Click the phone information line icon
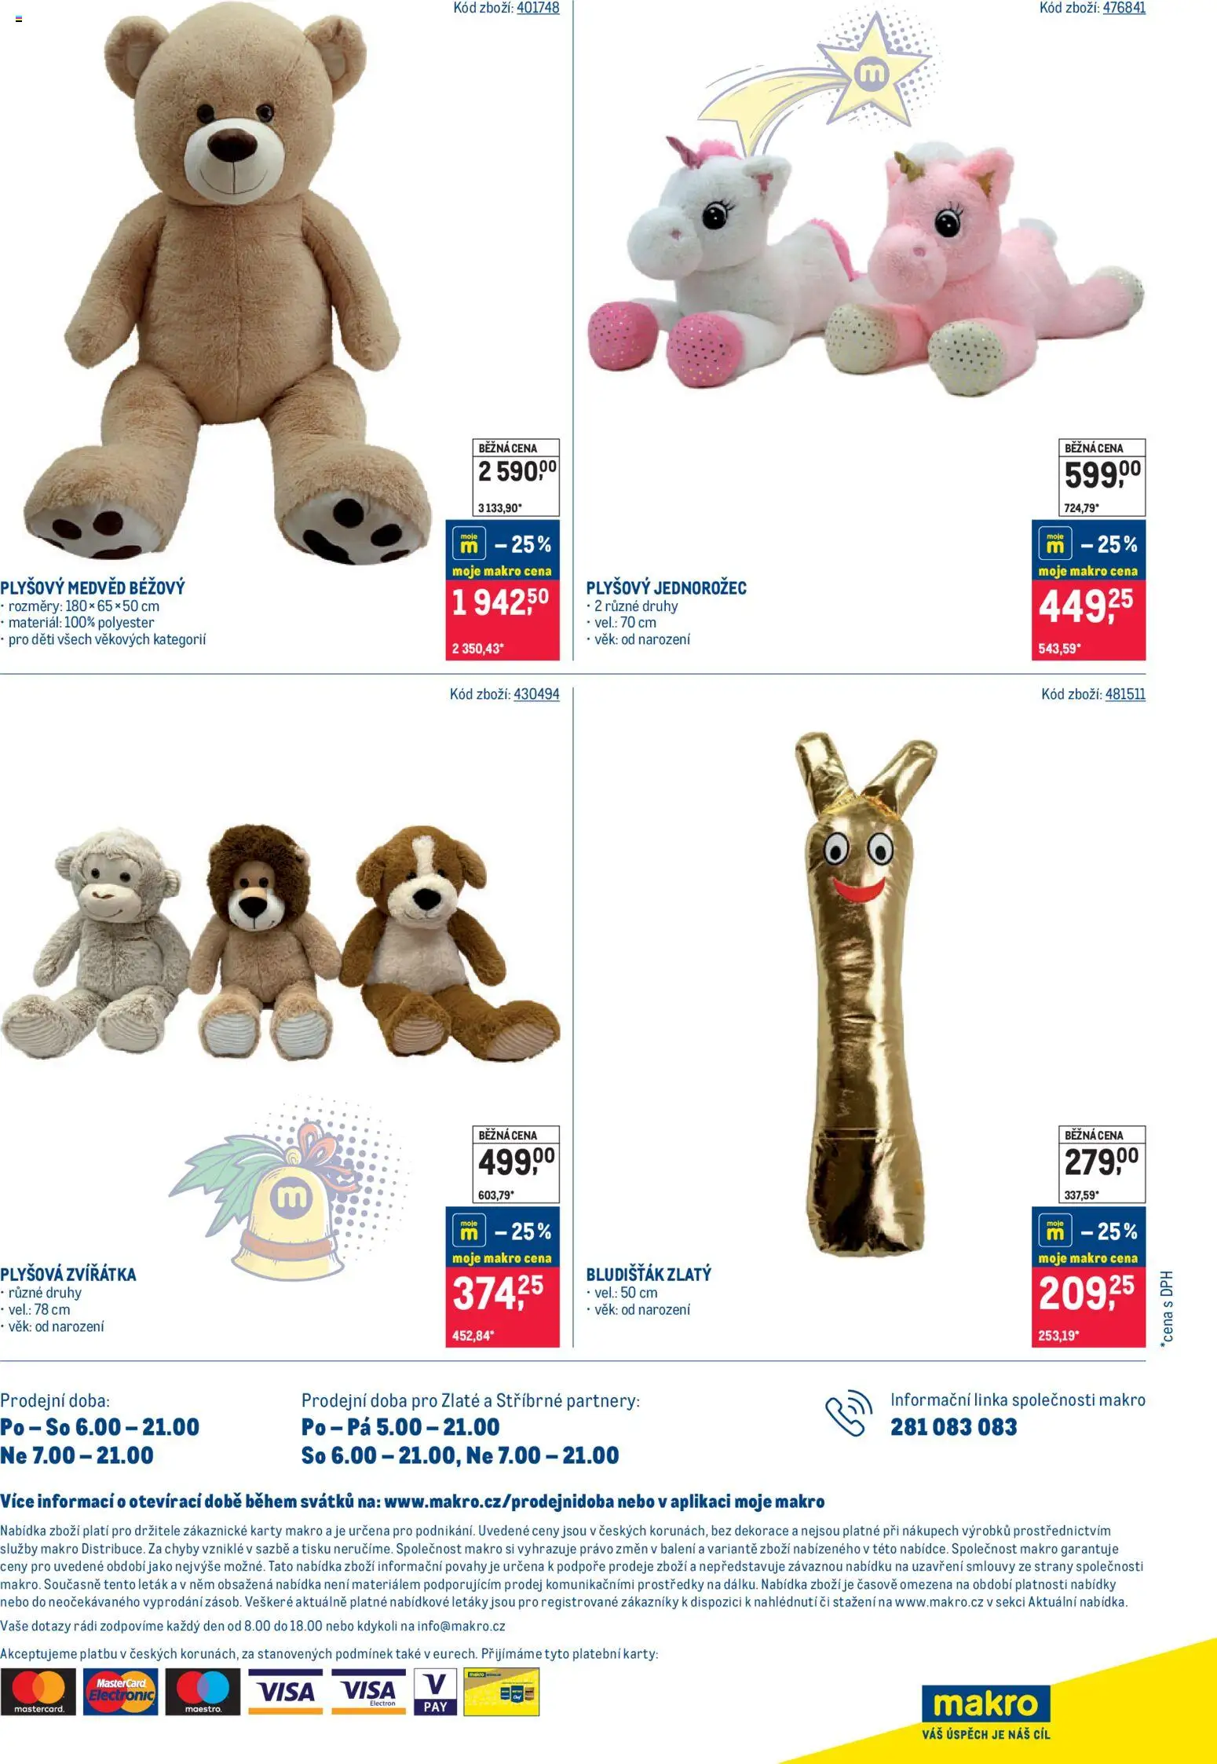 849,1413
